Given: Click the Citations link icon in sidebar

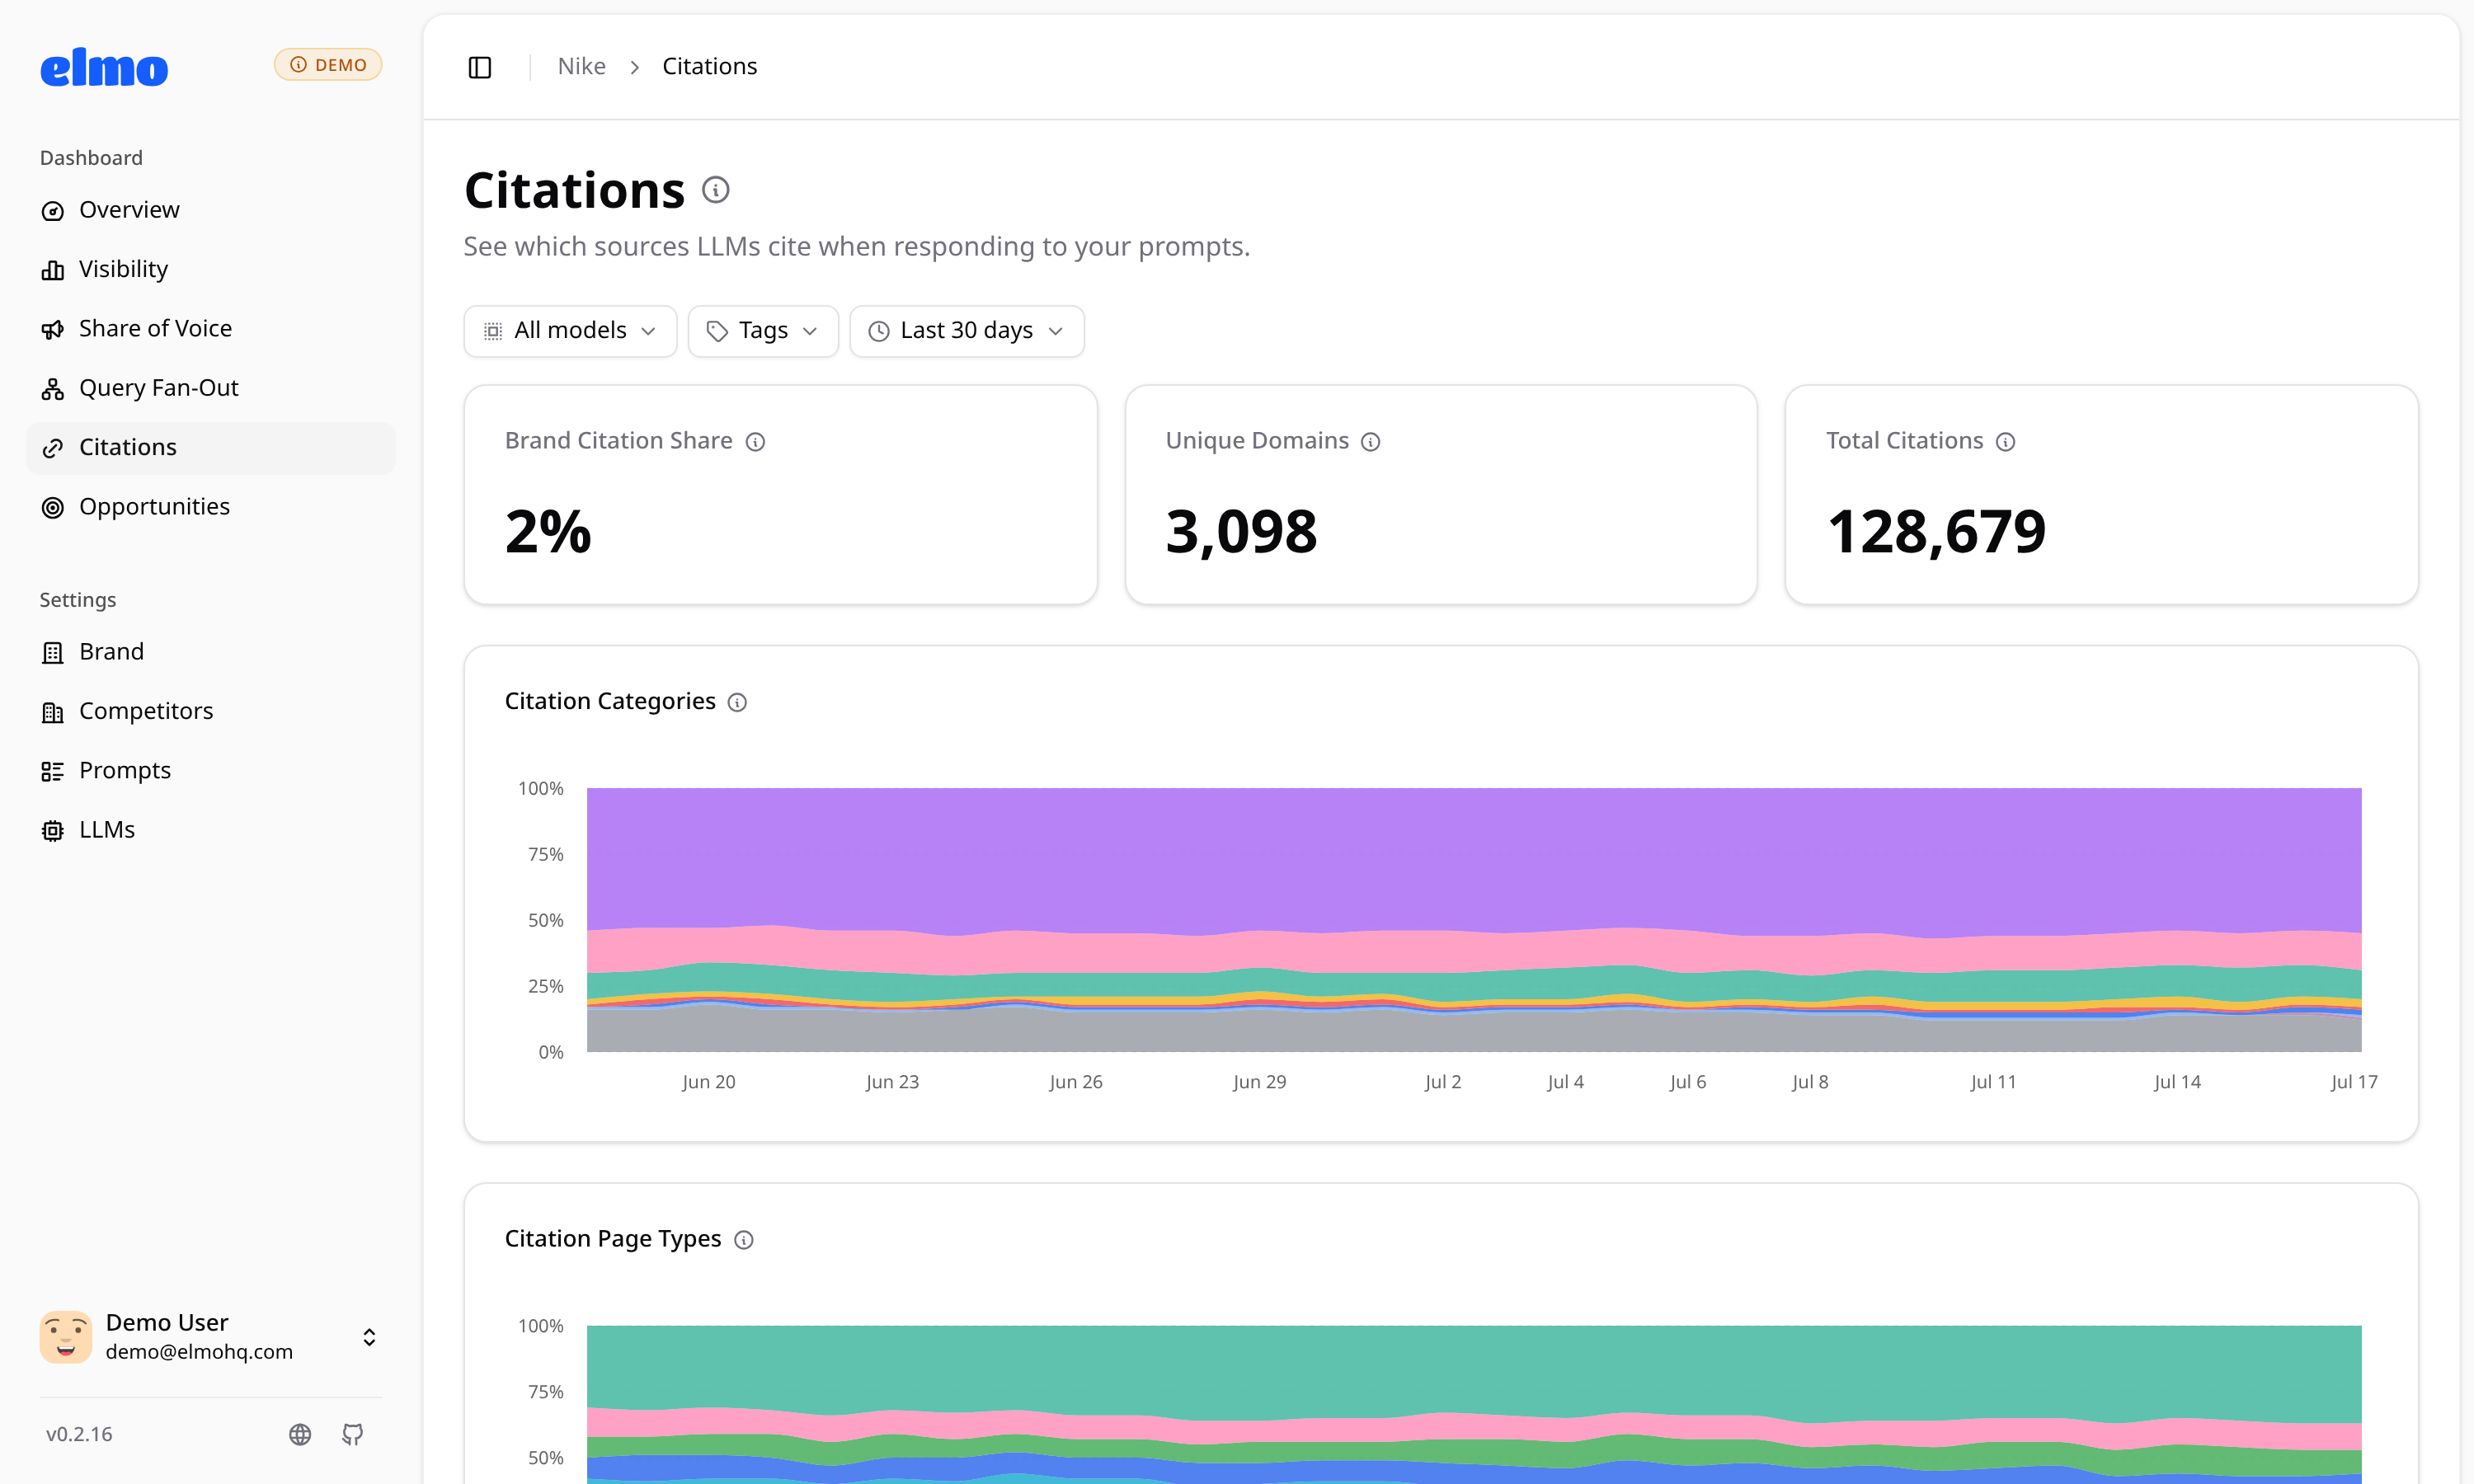Looking at the screenshot, I should pyautogui.click(x=53, y=448).
